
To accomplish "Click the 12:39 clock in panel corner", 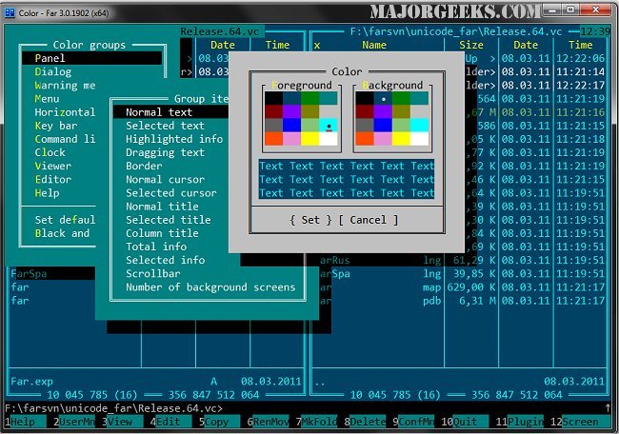I will pyautogui.click(x=595, y=31).
